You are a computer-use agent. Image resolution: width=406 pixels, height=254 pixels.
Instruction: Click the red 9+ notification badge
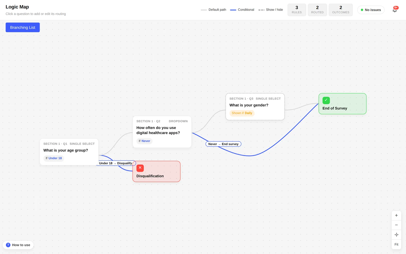(x=396, y=8)
